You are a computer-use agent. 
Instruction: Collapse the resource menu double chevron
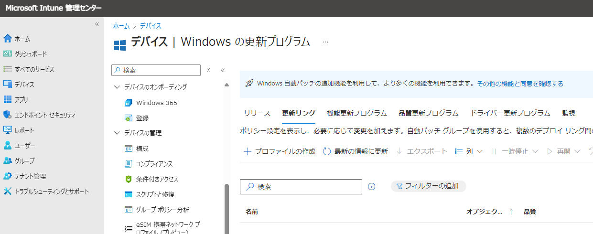[223, 70]
